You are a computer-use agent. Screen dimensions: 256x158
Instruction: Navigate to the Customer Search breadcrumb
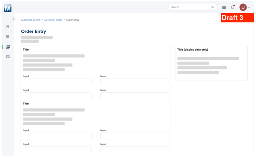coord(31,20)
